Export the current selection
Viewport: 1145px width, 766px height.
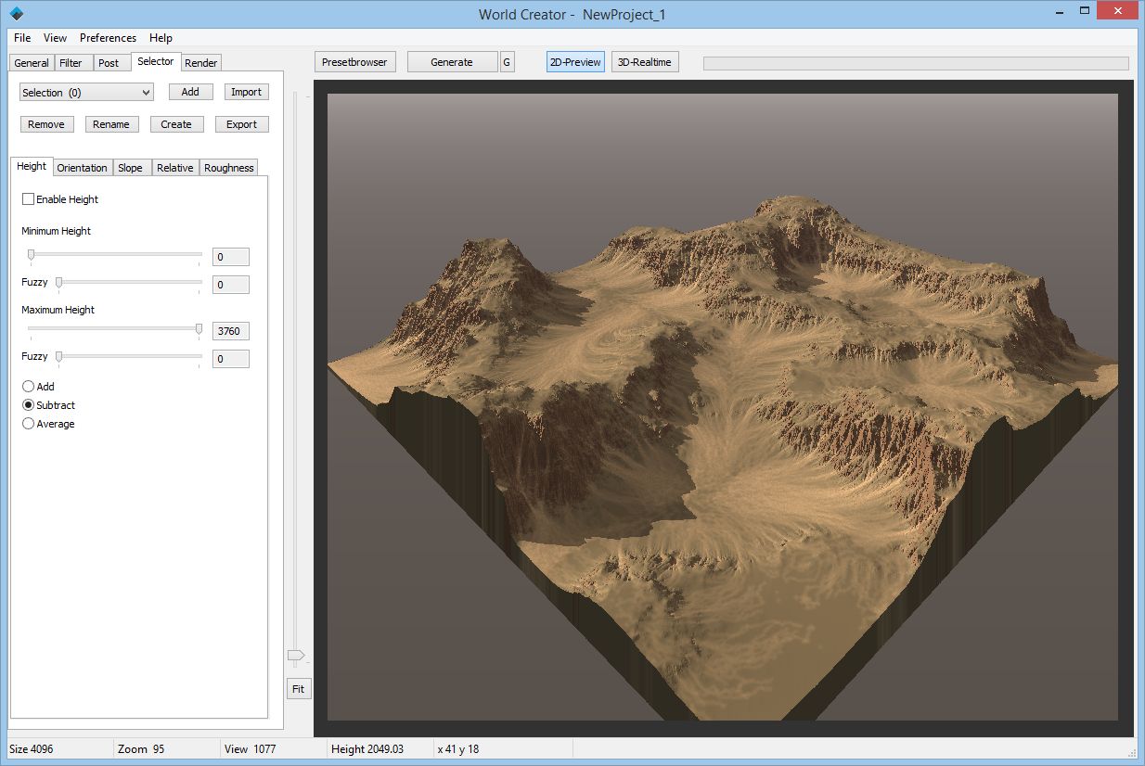241,123
